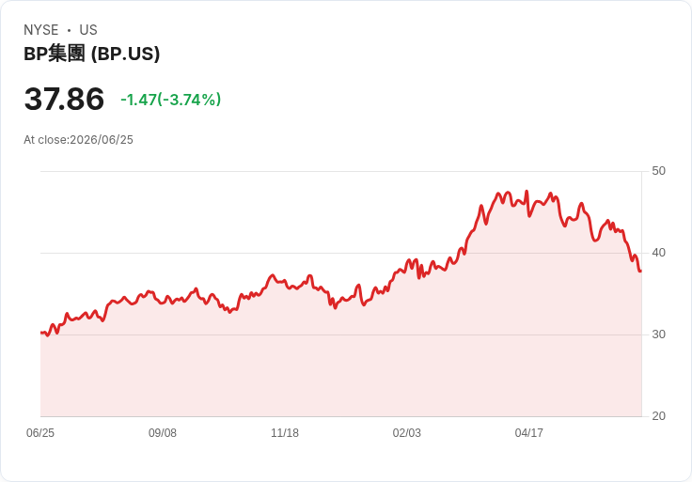Select the 02/03 date on x-axis
Screen dimensions: 692x482
coord(407,433)
